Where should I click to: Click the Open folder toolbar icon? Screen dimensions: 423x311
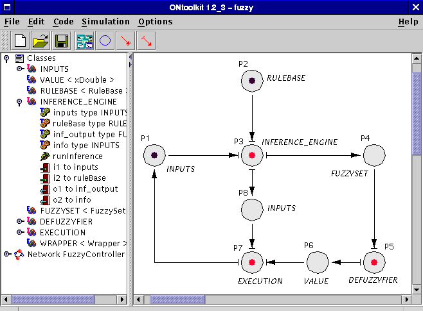40,41
